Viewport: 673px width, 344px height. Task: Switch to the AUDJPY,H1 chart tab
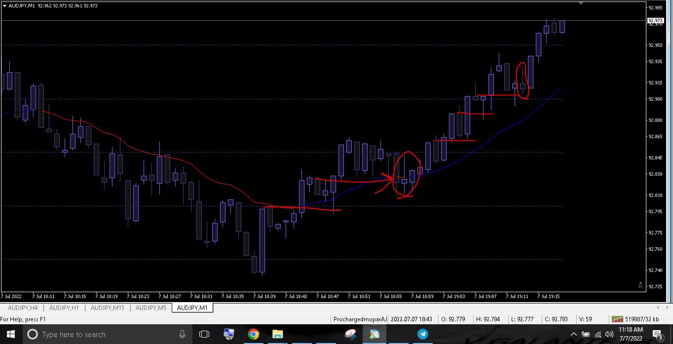[64, 308]
